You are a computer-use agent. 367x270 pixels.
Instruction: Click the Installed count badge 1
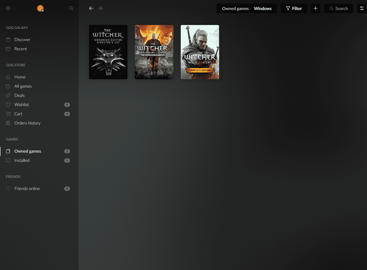pyautogui.click(x=67, y=161)
